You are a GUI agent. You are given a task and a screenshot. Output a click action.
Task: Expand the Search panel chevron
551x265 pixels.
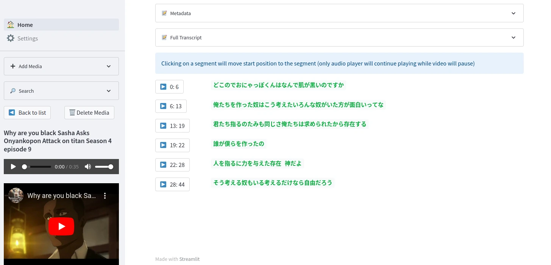(x=109, y=91)
